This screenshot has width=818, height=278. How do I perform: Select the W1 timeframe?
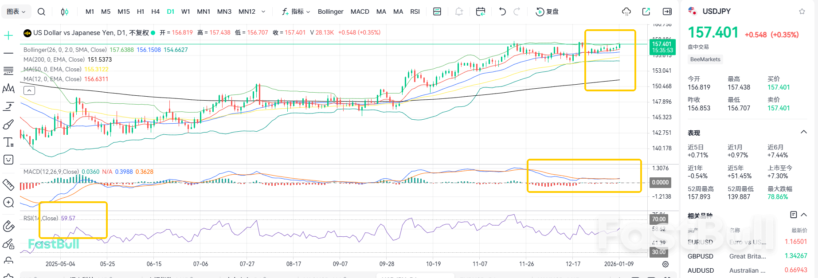coord(186,12)
